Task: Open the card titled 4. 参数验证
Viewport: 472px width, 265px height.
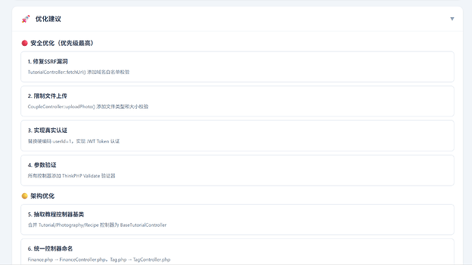Action: [237, 171]
